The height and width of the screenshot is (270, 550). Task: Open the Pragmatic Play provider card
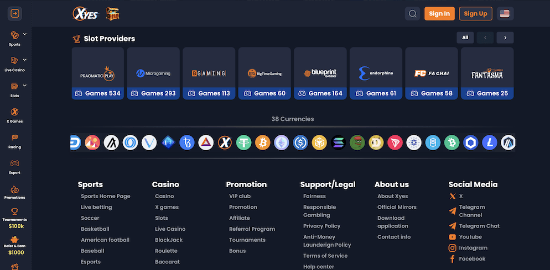[98, 73]
